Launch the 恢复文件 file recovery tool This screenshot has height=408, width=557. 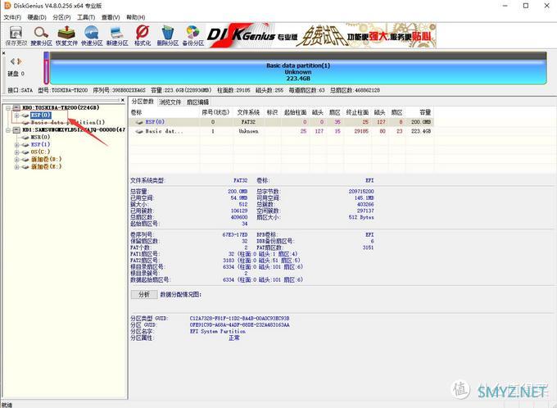[x=66, y=36]
